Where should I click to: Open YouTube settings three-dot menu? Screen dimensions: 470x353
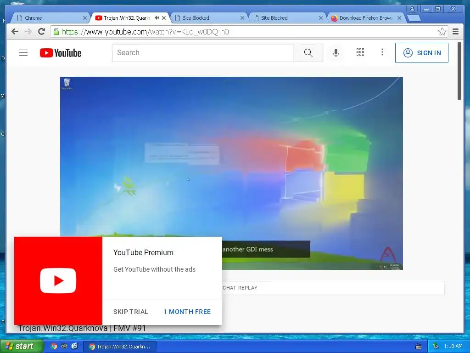pyautogui.click(x=382, y=52)
